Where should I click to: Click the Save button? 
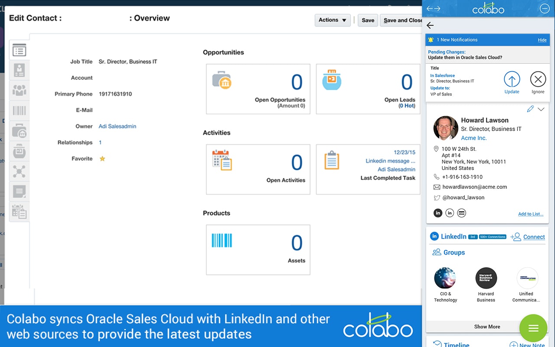coord(368,20)
